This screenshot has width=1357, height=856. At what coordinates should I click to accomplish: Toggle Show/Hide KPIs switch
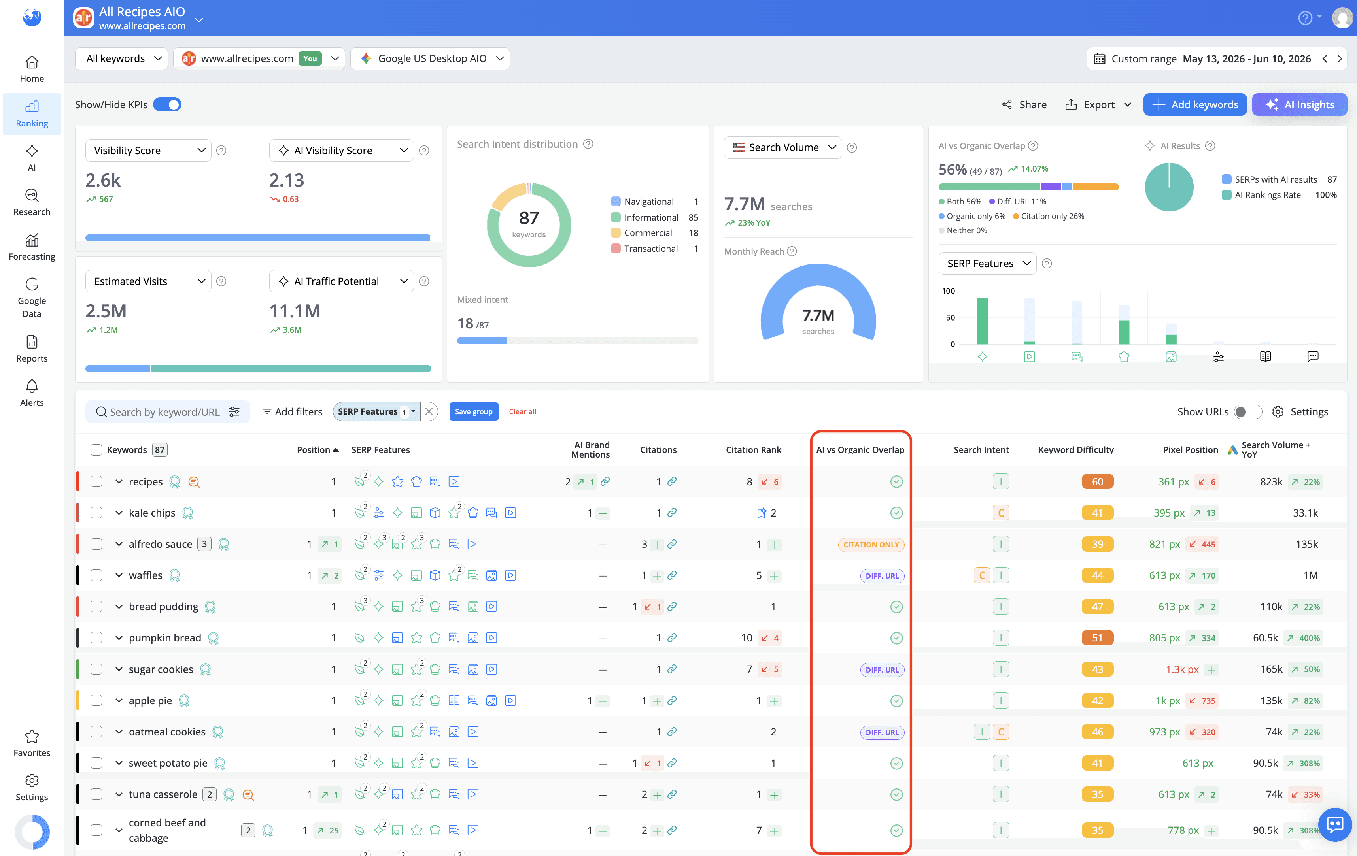coord(167,105)
